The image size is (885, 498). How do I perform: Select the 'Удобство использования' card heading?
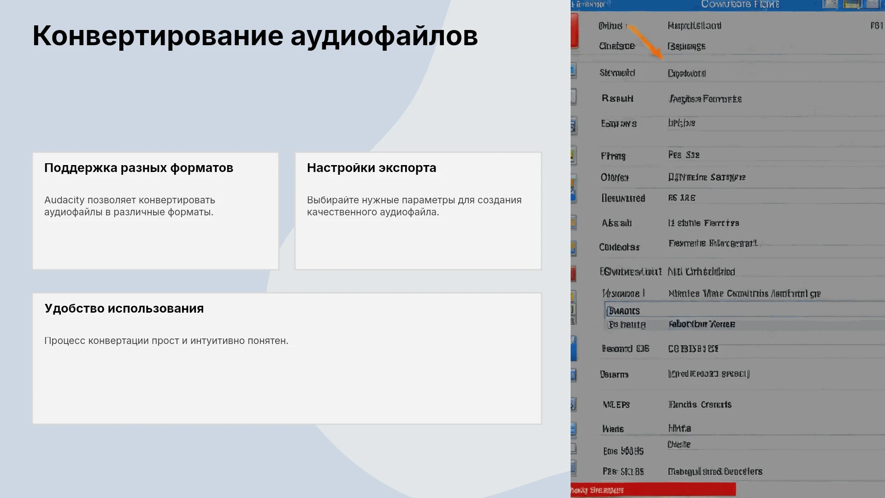[124, 308]
